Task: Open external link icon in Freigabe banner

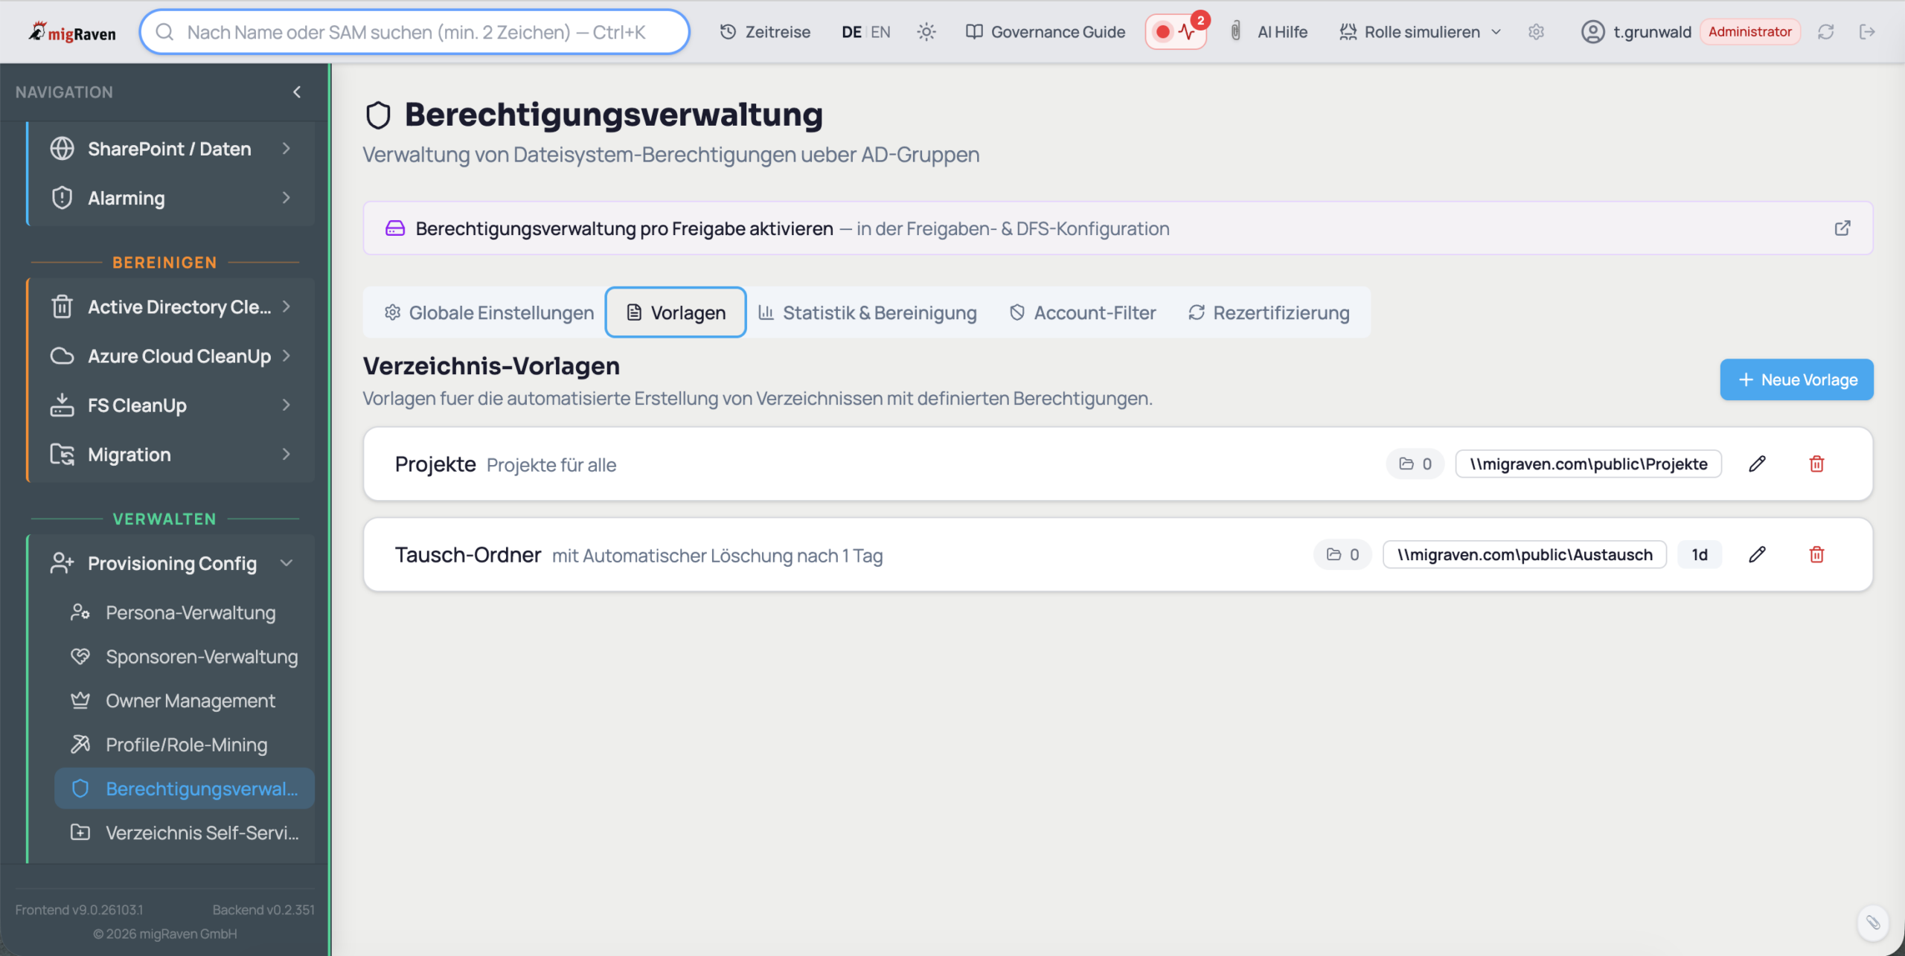Action: pyautogui.click(x=1842, y=228)
